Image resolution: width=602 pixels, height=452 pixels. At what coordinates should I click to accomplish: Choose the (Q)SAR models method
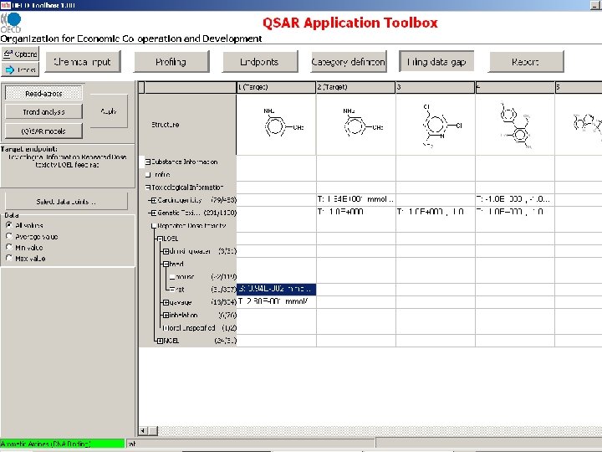point(43,131)
